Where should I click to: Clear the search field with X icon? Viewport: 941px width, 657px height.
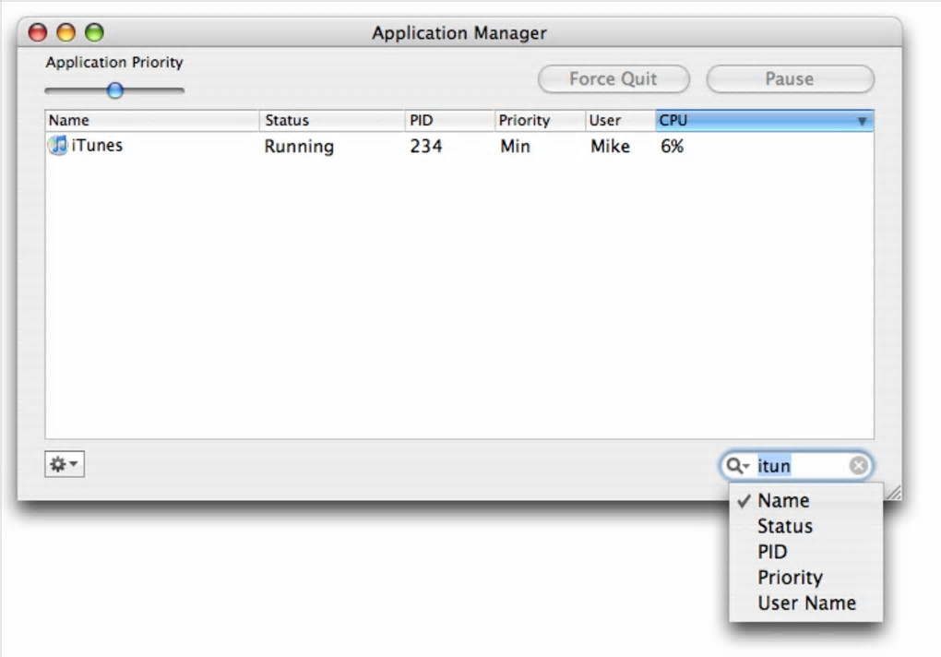(859, 466)
